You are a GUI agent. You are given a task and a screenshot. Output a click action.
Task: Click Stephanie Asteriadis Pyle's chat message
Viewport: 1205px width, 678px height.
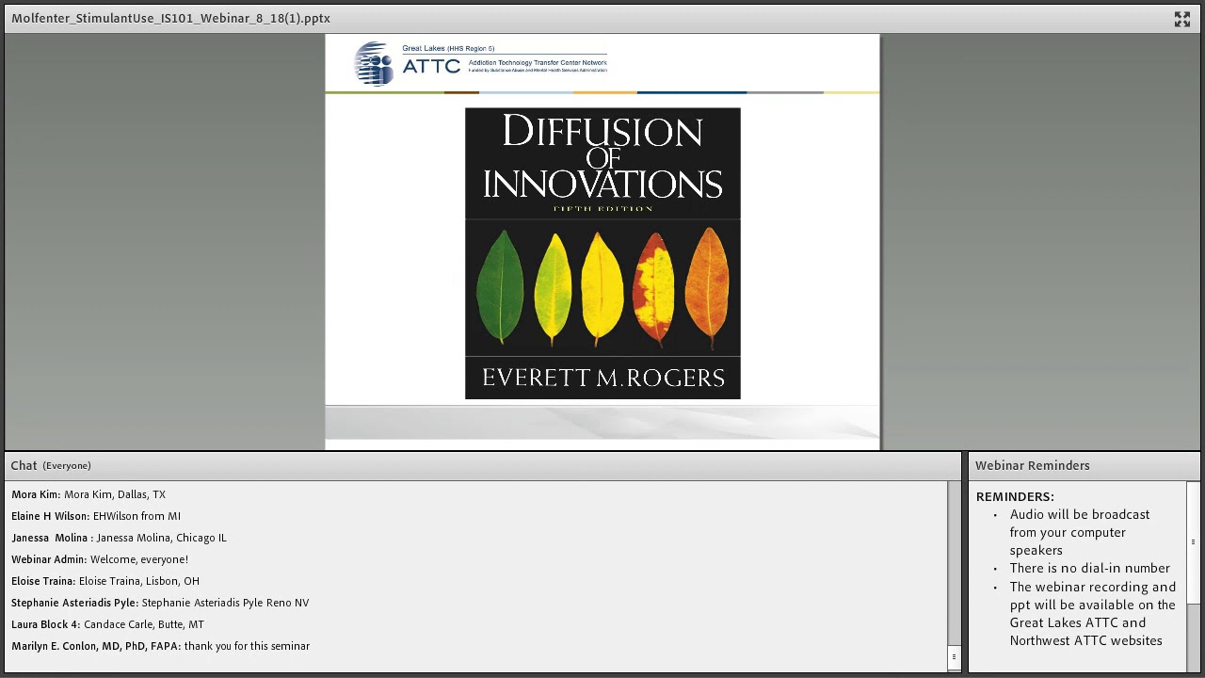click(160, 603)
